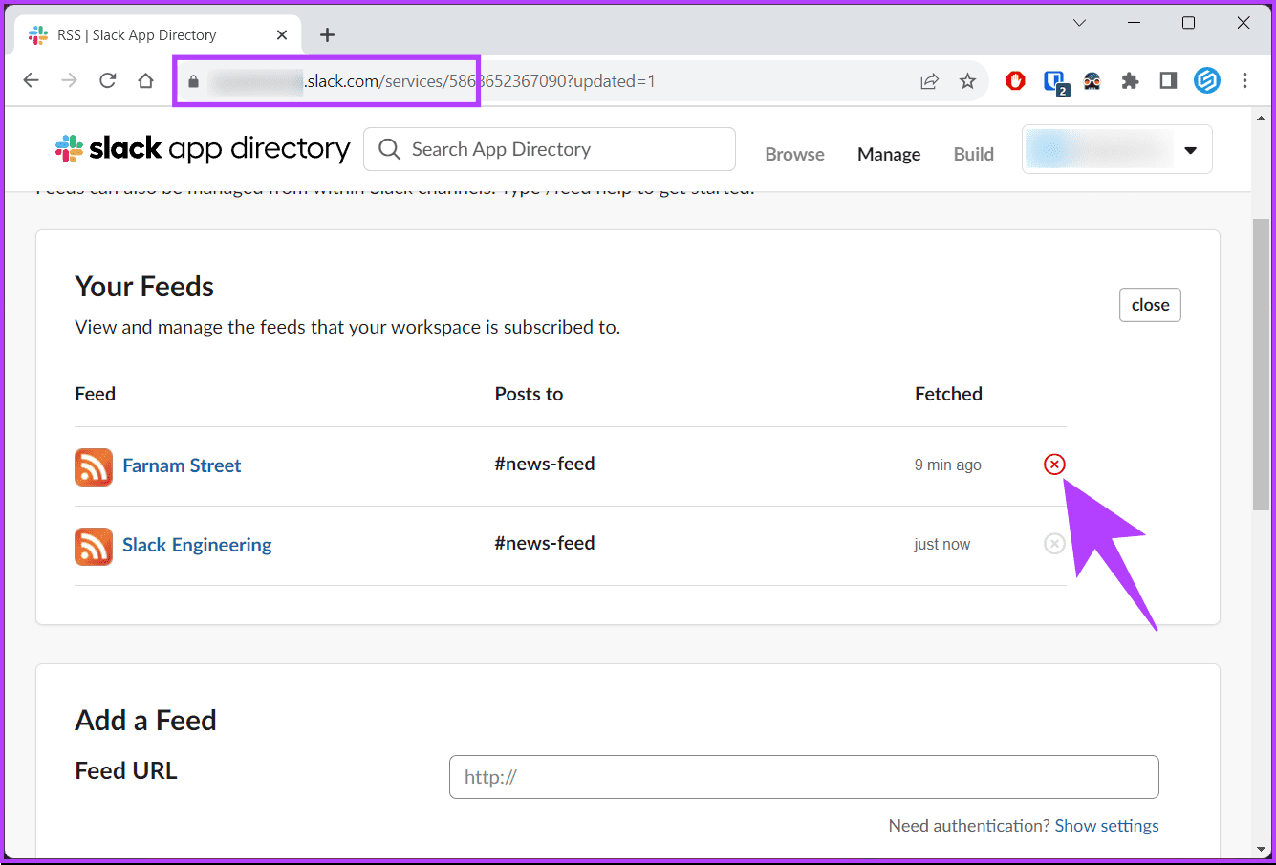This screenshot has width=1276, height=865.
Task: Click the Slack Engineering RSS icon
Action: pos(94,546)
